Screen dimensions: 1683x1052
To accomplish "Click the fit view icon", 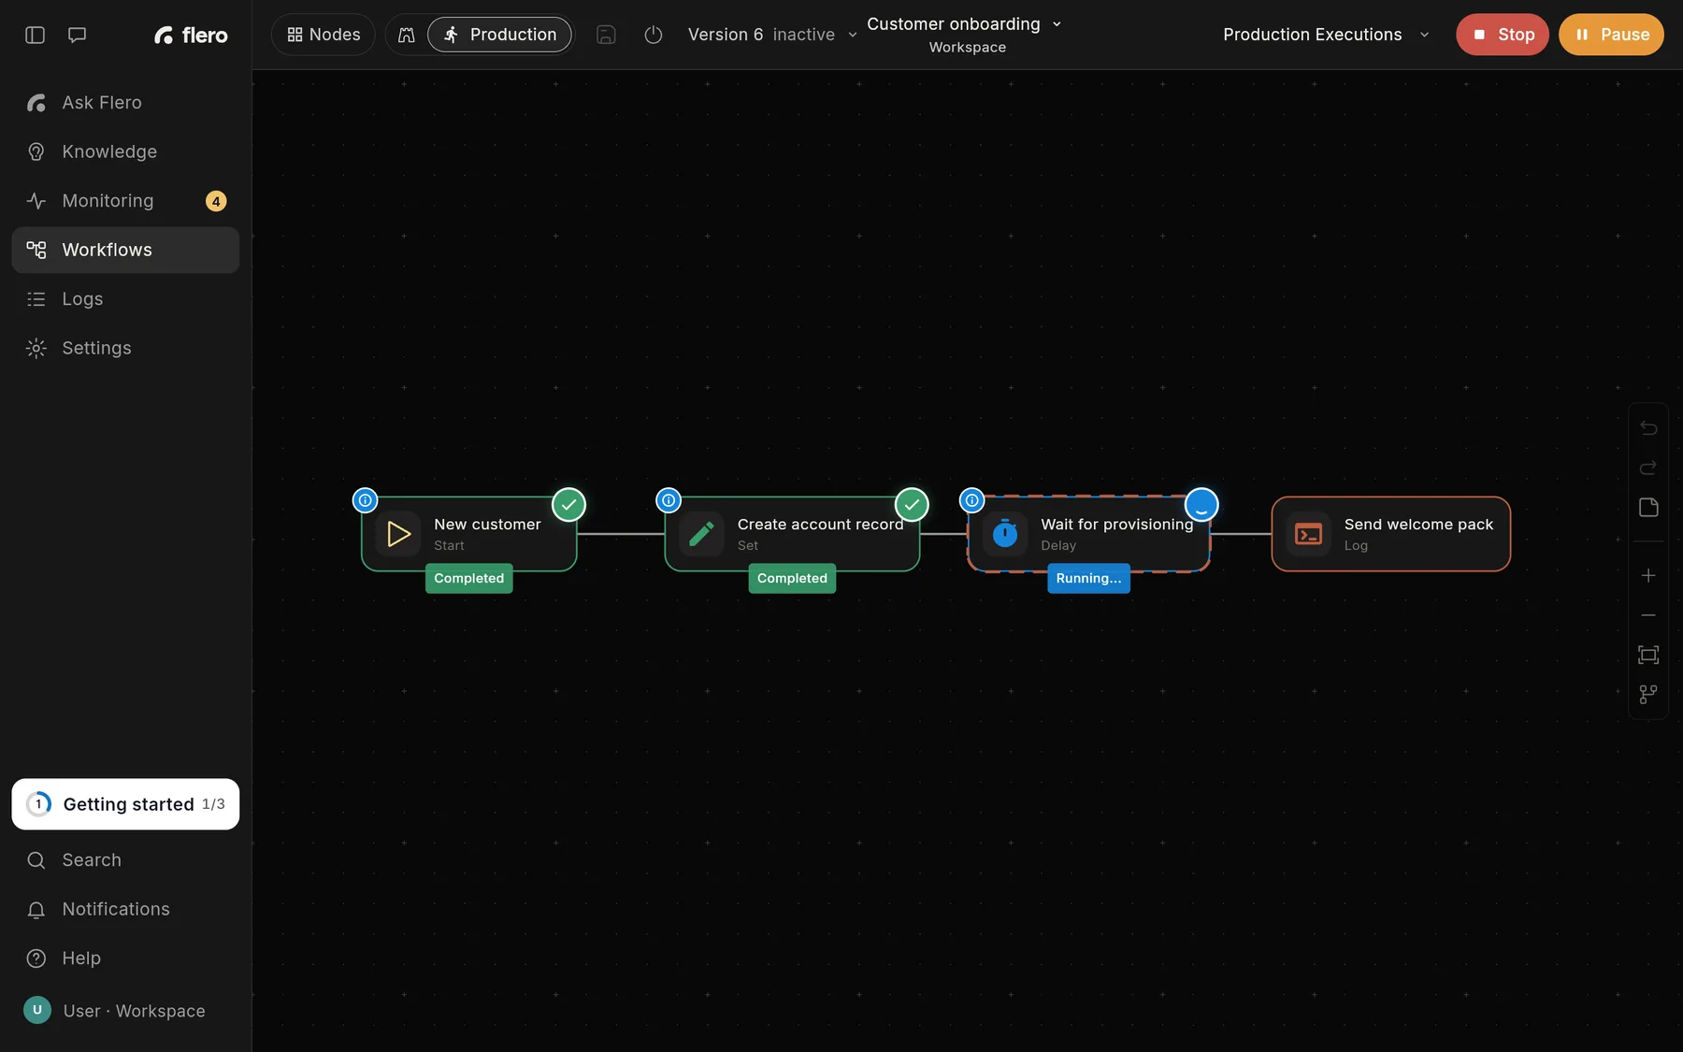I will (1648, 655).
